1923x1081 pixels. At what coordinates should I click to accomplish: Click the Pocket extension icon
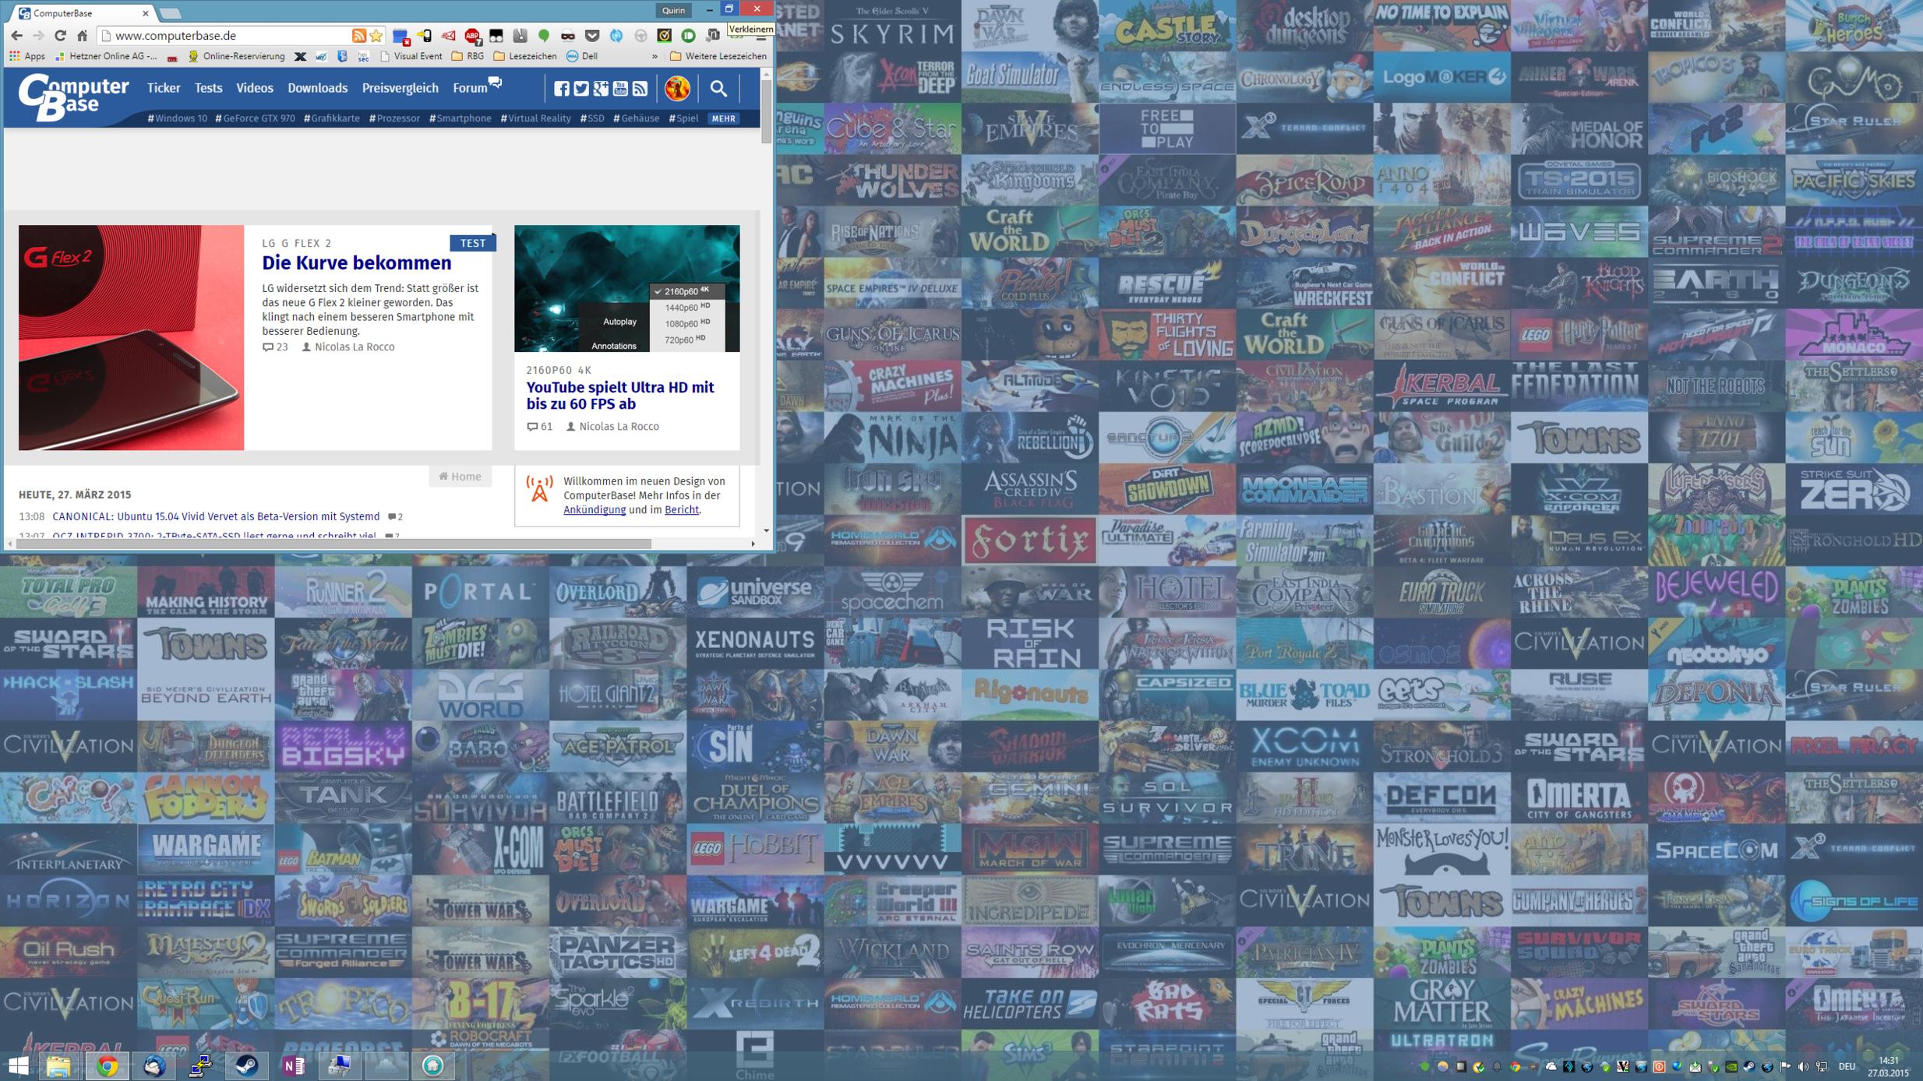point(592,35)
